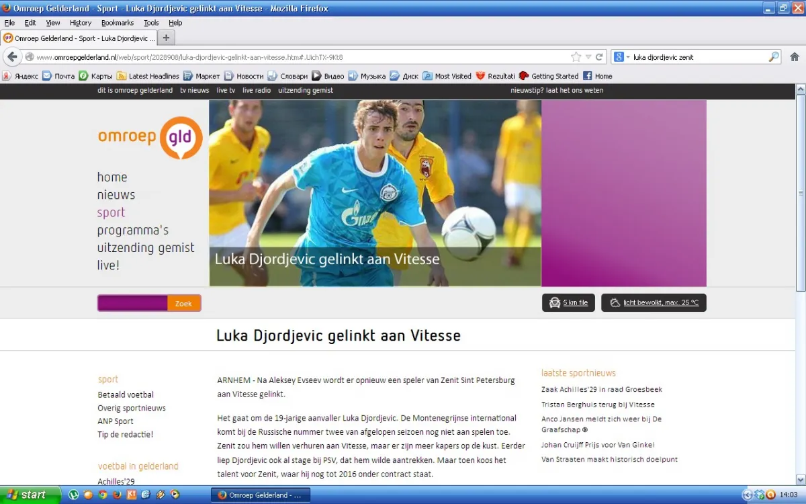
Task: Open the Facebook Home bookmark
Action: click(x=597, y=76)
